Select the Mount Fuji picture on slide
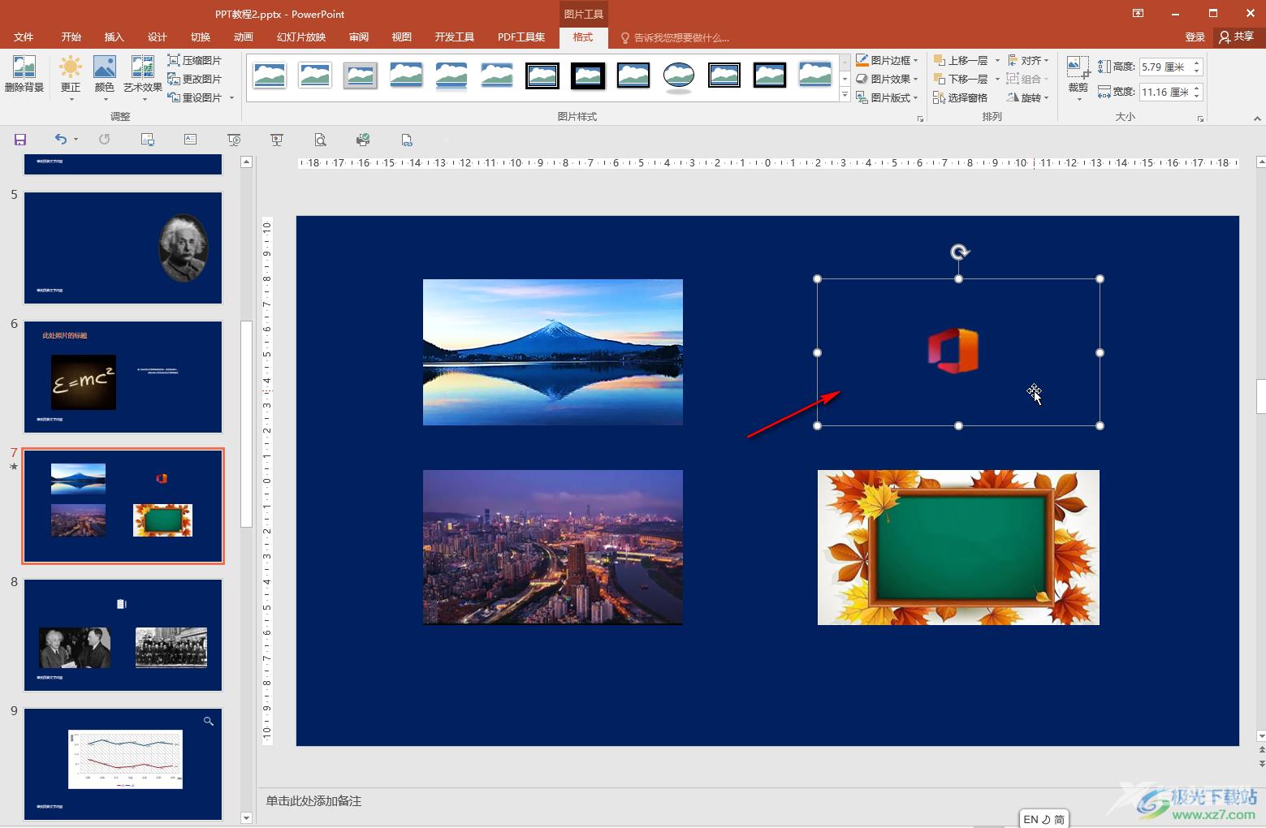The image size is (1266, 828). tap(553, 352)
